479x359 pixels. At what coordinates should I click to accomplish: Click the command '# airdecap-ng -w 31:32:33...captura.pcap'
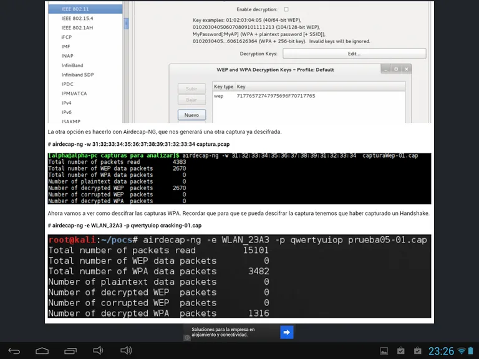[138, 144]
